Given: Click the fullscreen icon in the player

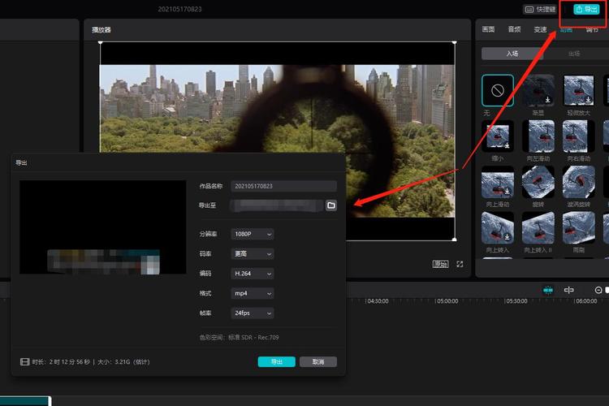Looking at the screenshot, I should (460, 264).
